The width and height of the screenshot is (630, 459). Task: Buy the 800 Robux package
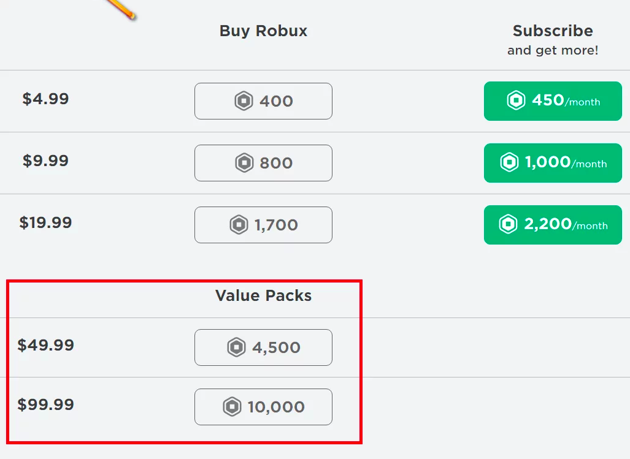coord(263,163)
